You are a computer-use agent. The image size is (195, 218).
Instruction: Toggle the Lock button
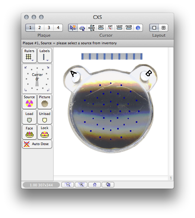point(45,132)
